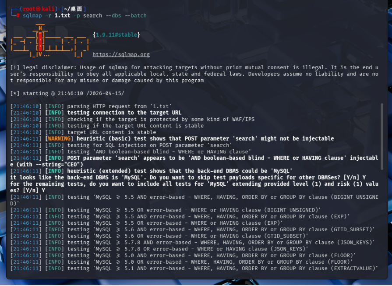The image size is (392, 286).
Task: Click the 5.5 OR error-based (EXP) line
Action: [x=146, y=223]
